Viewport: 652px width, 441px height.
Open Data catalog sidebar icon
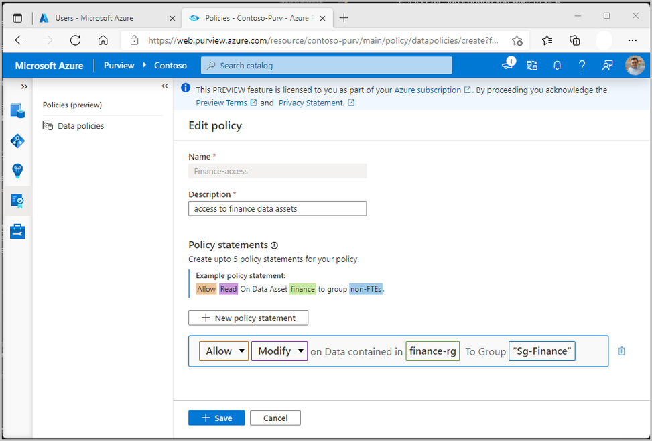point(17,111)
